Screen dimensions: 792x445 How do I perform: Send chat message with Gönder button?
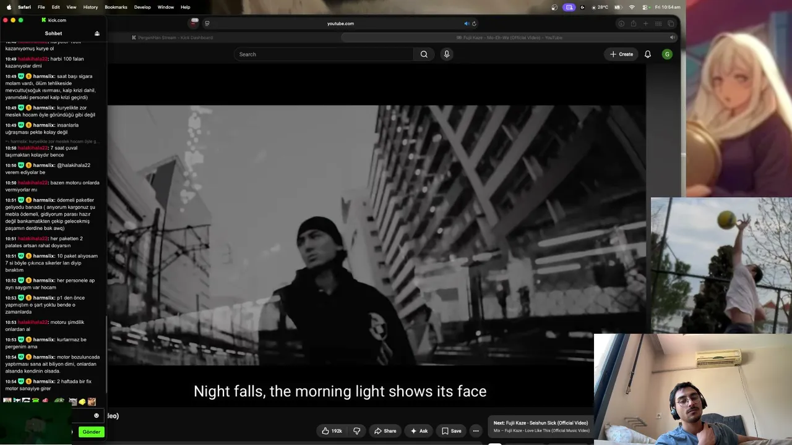[91, 432]
